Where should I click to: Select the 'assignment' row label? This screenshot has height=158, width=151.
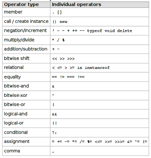point(17,141)
